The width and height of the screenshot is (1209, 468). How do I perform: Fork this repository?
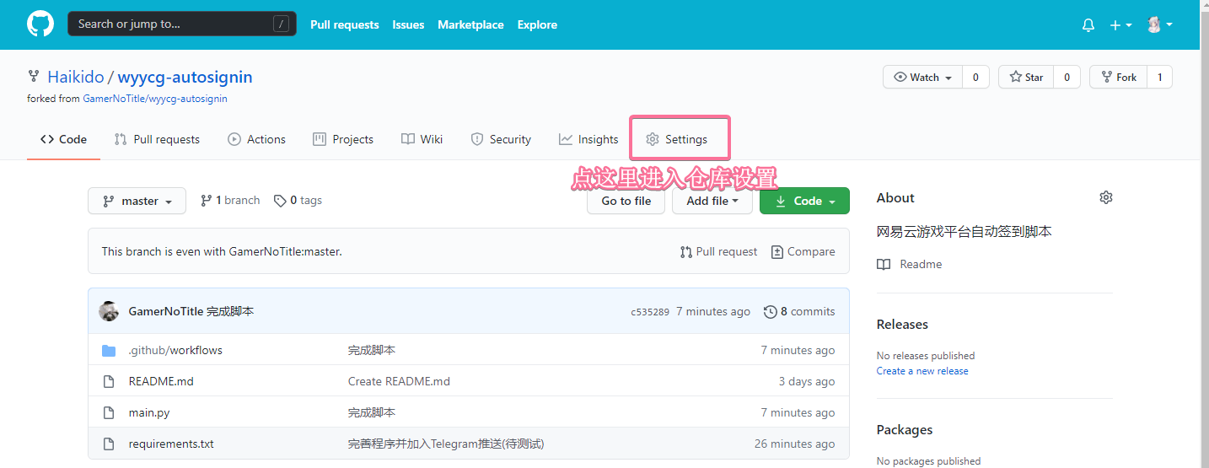tap(1118, 77)
